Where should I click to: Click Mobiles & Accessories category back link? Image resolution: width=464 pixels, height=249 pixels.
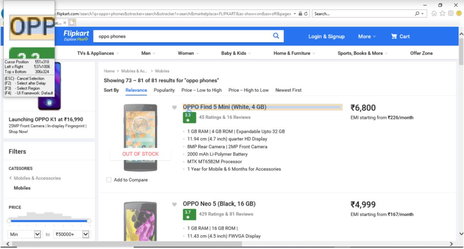point(35,178)
